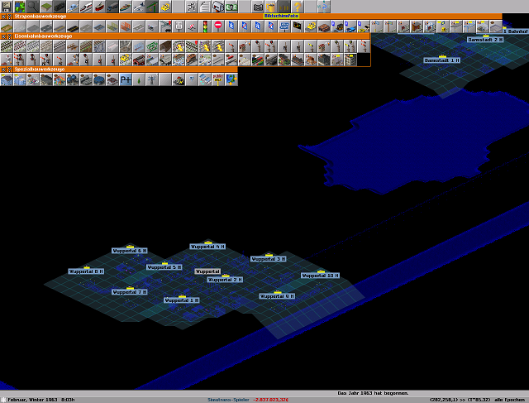529x403 pixels.
Task: Open the save/load disk menu
Action: click(6, 7)
